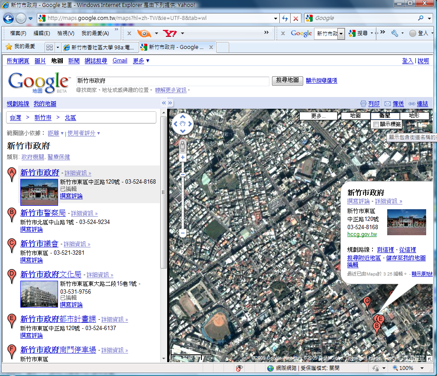Click the Gmail link in top navigation
The width and height of the screenshot is (437, 376).
click(x=120, y=61)
